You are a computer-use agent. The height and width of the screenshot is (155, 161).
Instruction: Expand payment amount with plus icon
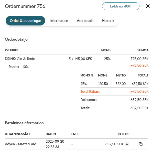click(127, 144)
